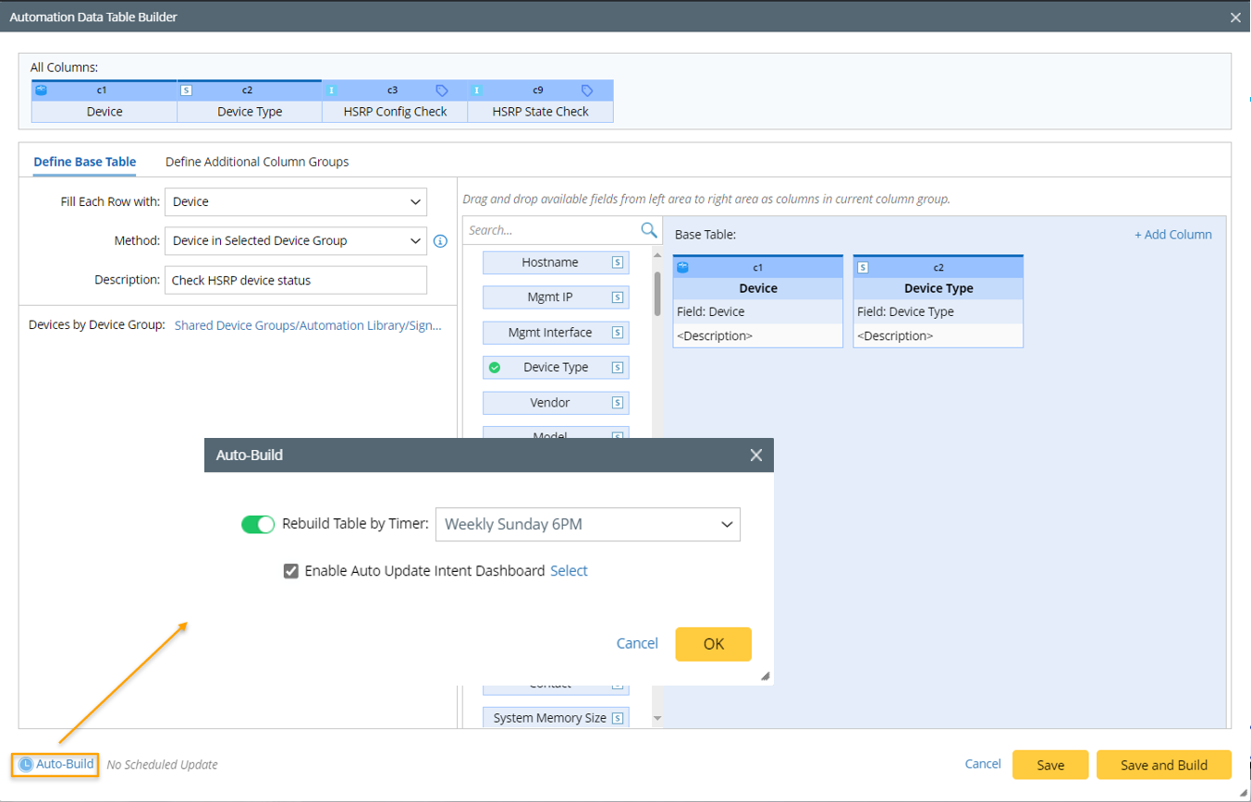Click the string type icon beside Hostname
Viewport: 1251px width, 802px height.
[x=617, y=262]
